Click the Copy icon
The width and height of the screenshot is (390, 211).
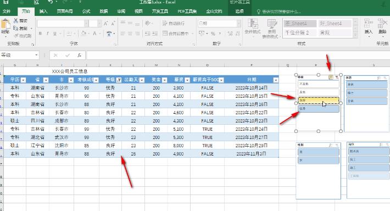(x=16, y=28)
